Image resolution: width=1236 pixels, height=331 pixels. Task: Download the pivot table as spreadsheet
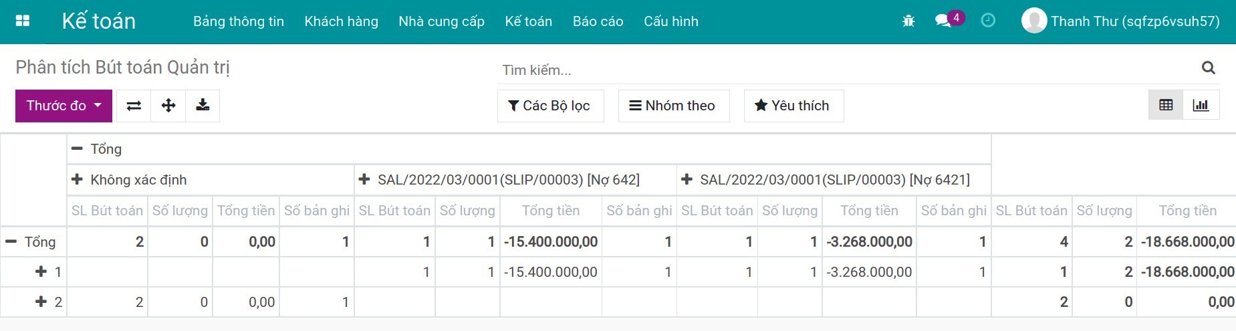(x=203, y=106)
